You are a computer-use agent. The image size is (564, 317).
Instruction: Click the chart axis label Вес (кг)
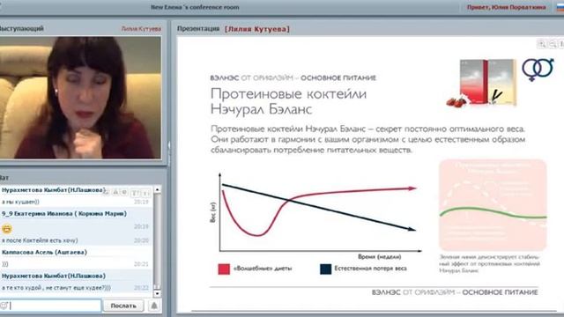click(213, 212)
